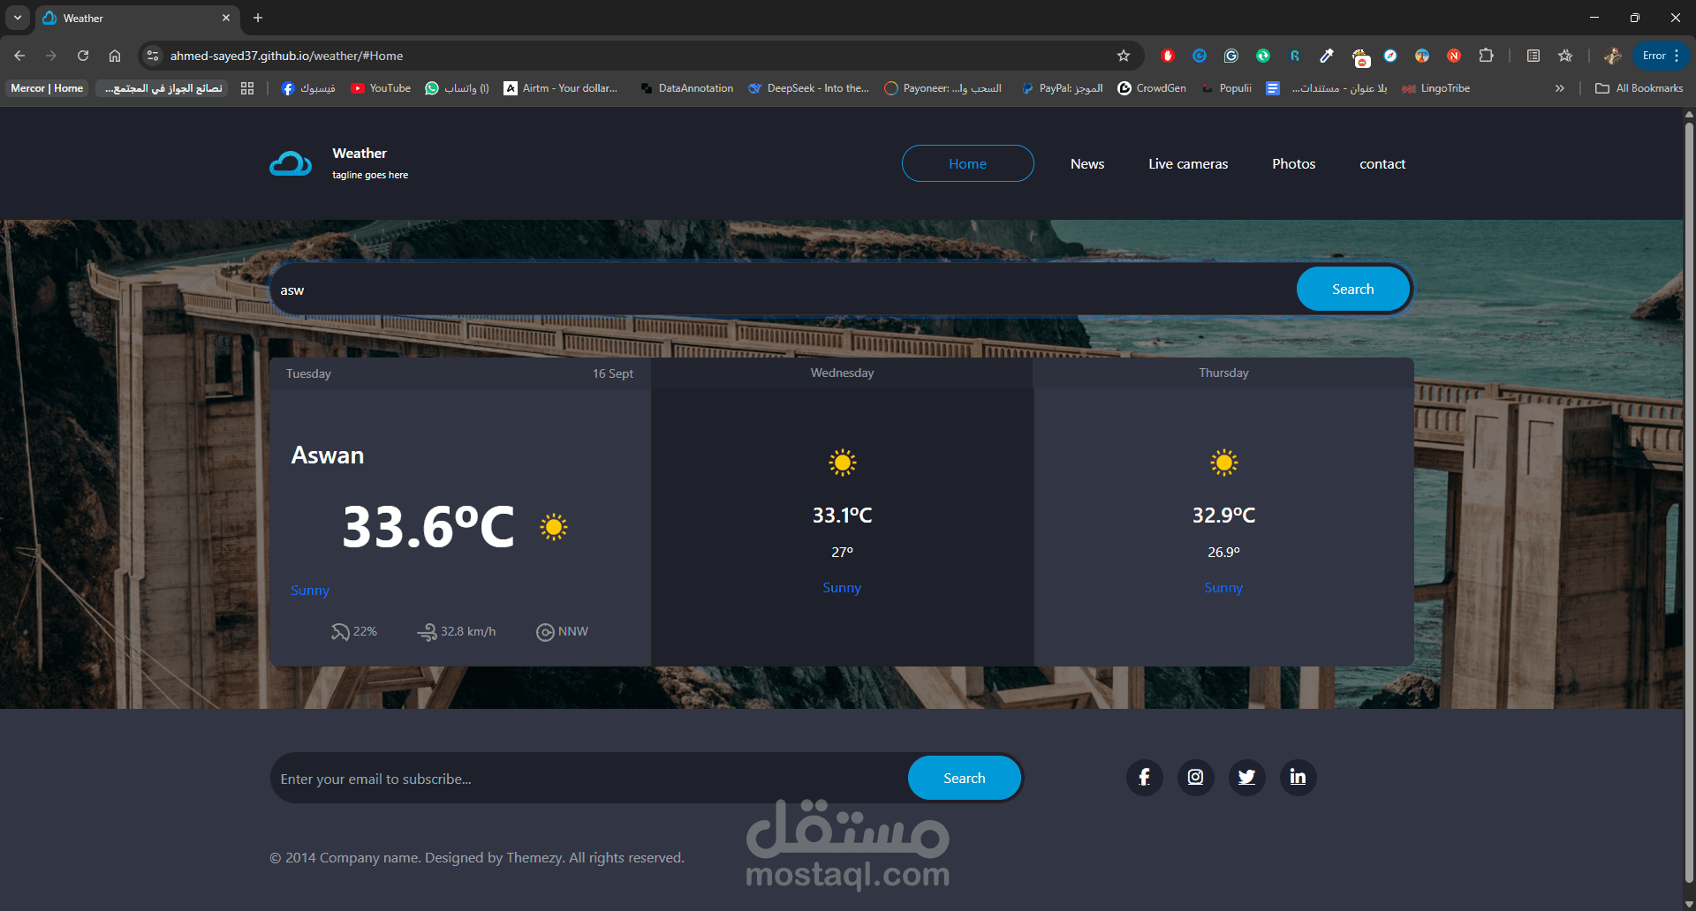1696x911 pixels.
Task: Focus the city search field containing asw
Action: 783,290
